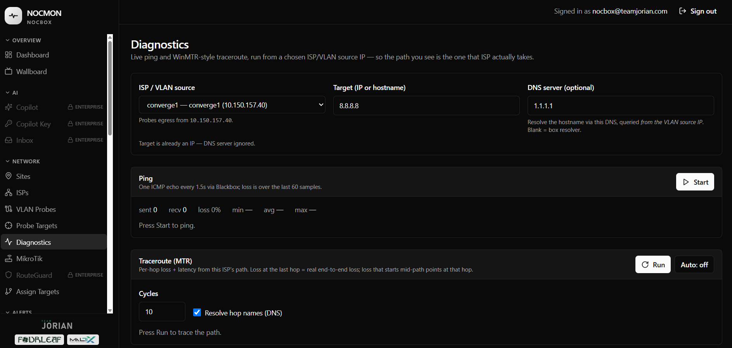The image size is (732, 348).
Task: Start the ping test
Action: coord(695,182)
